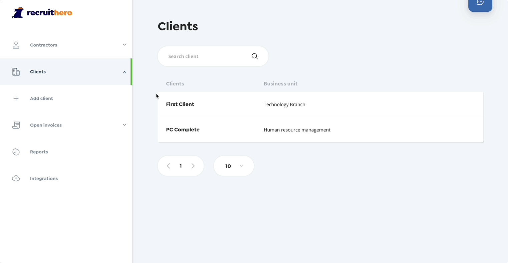Viewport: 508px width, 263px height.
Task: Click the Integrations cloud upload icon
Action: tap(16, 179)
